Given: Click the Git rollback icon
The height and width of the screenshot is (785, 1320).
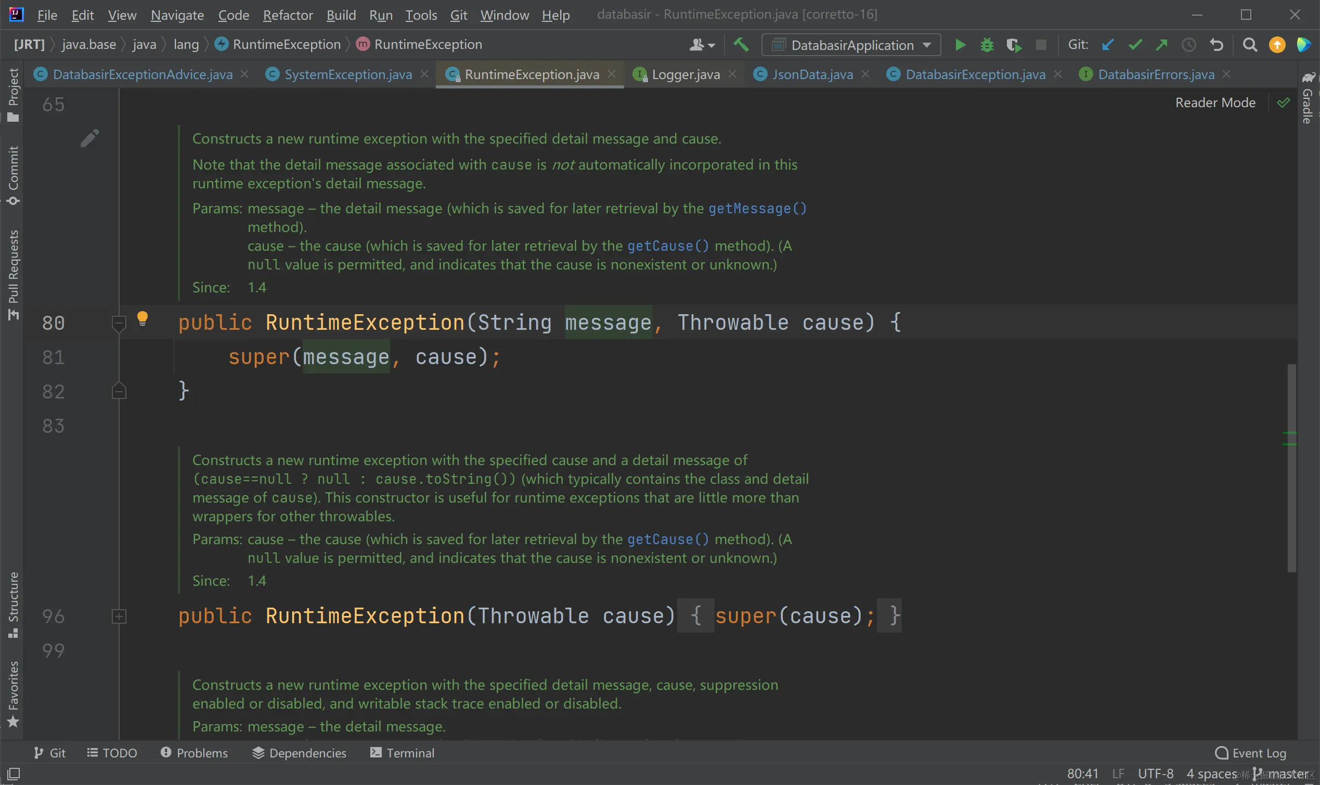Looking at the screenshot, I should [1217, 45].
